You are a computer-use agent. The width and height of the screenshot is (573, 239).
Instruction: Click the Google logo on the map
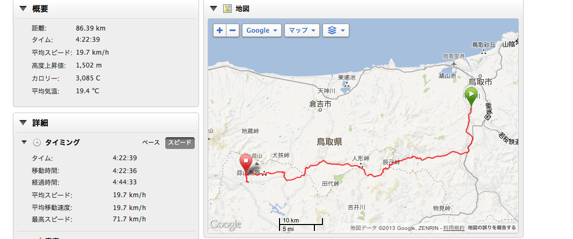click(x=226, y=224)
